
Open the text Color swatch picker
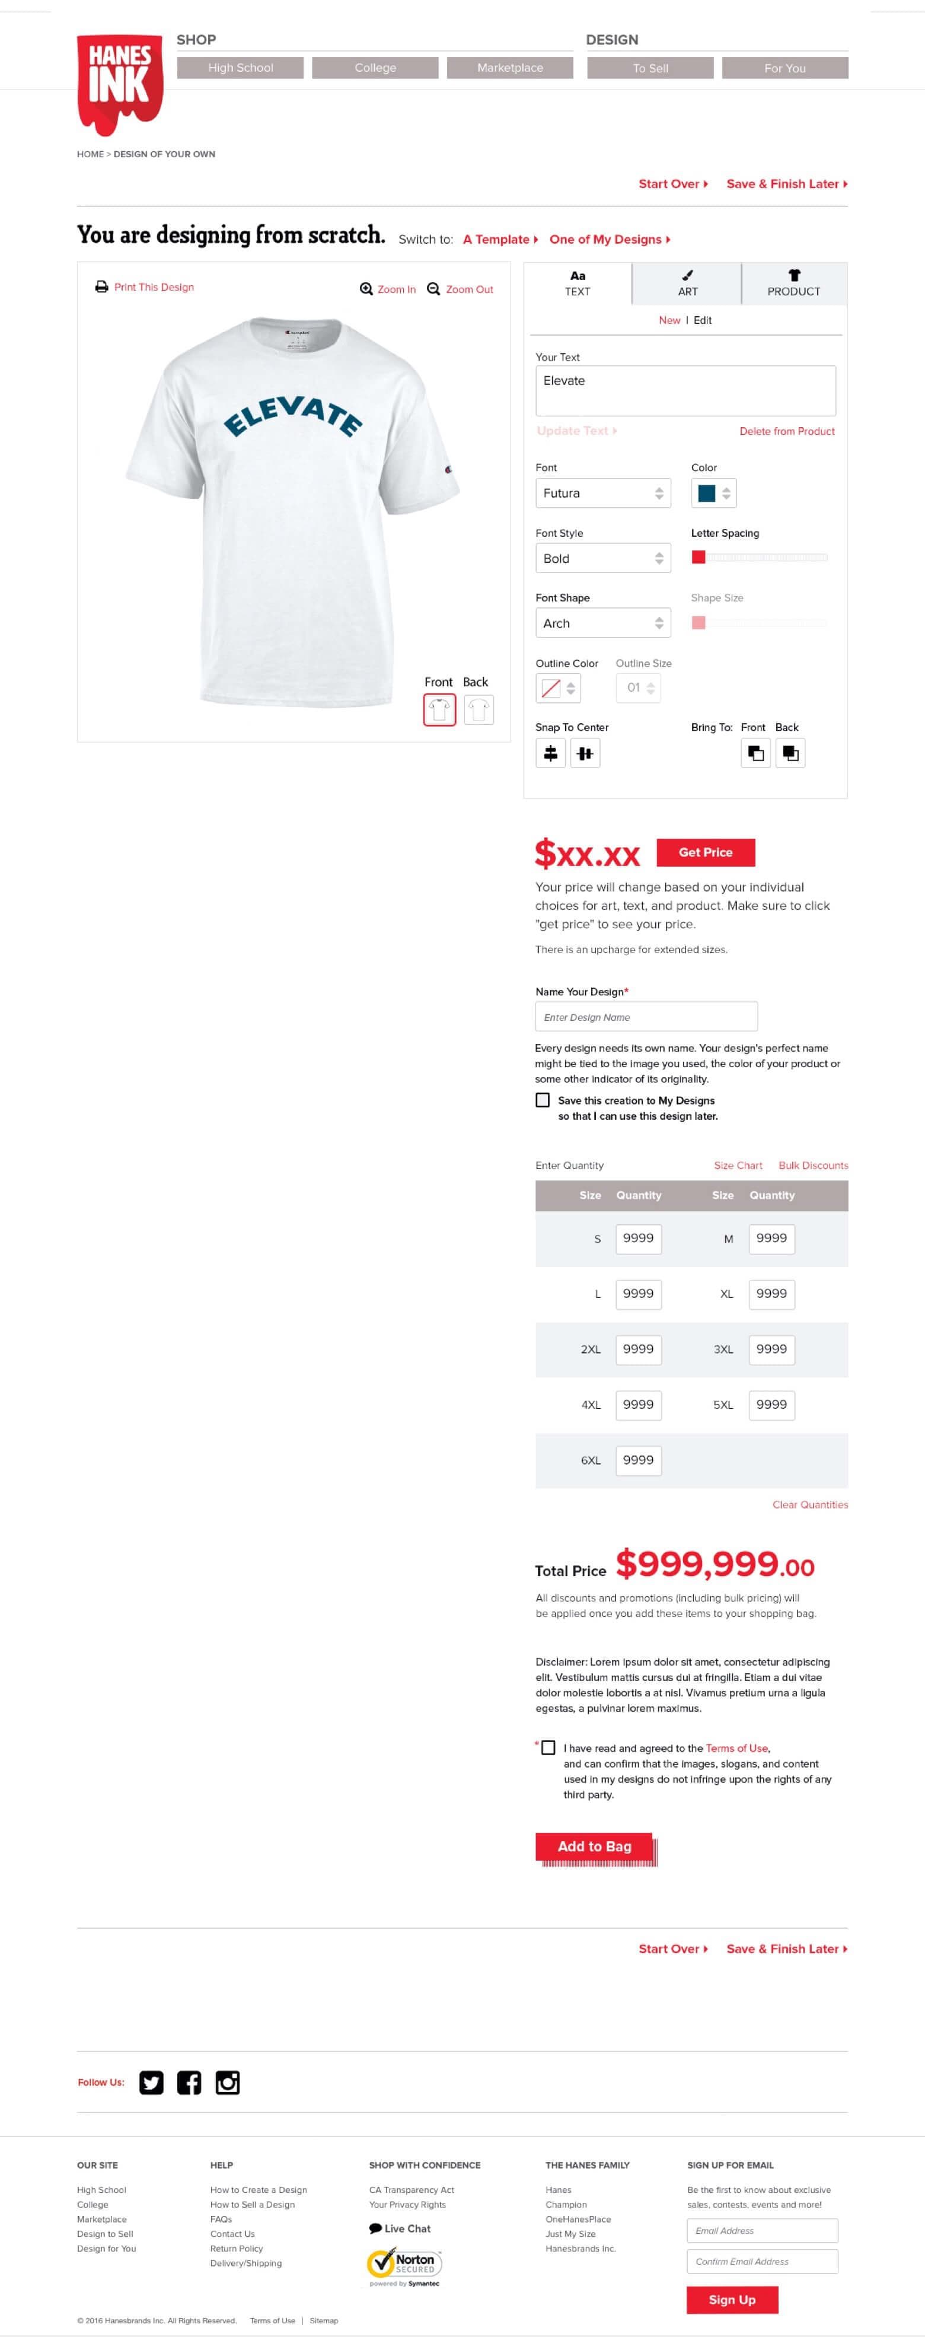(714, 493)
